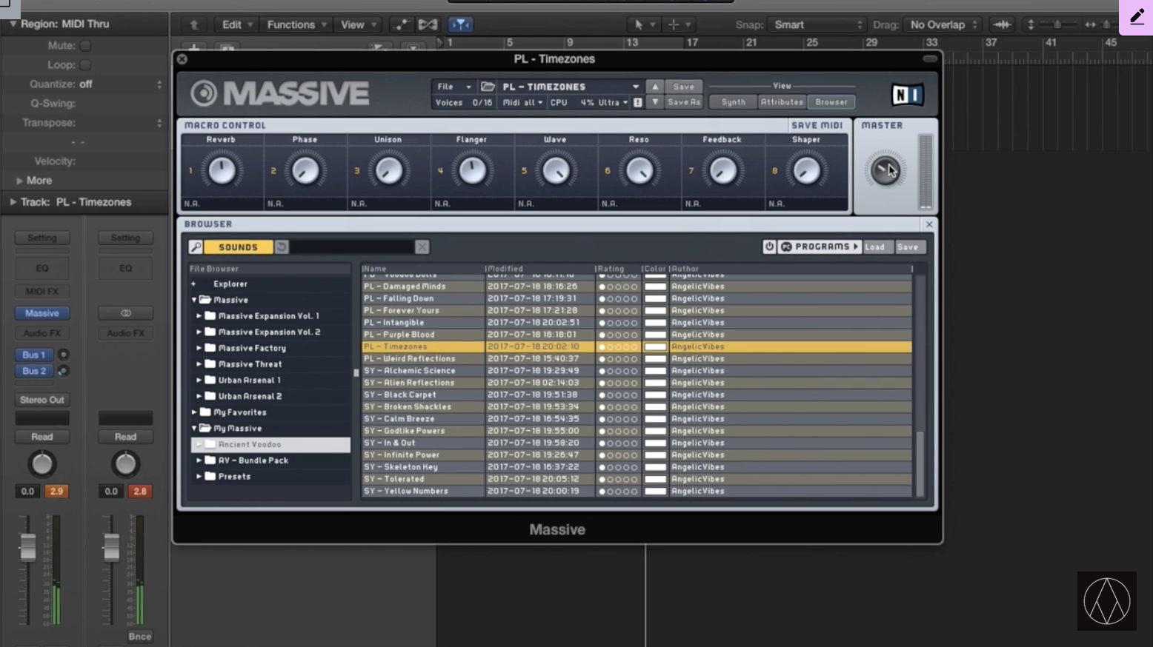The height and width of the screenshot is (647, 1153).
Task: Select next preset with down arrow
Action: 655,102
